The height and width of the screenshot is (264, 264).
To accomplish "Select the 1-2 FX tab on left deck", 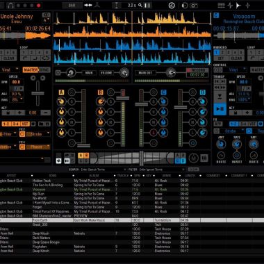I will point(7,124).
